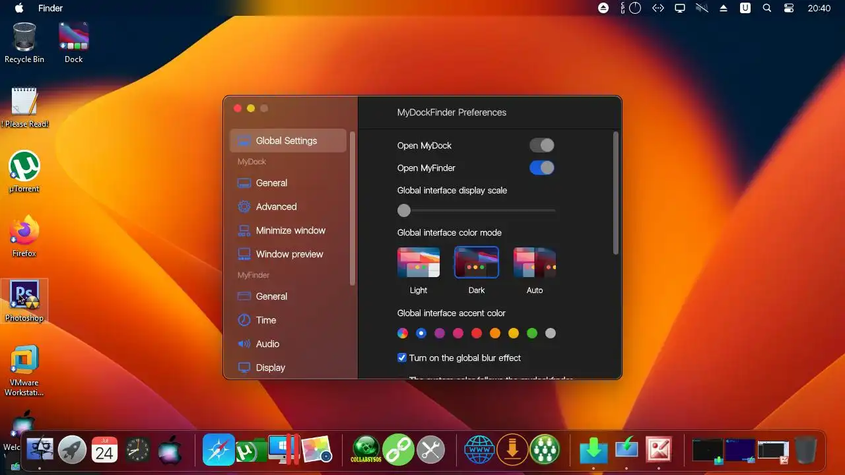
Task: Open the Control Center toggles icon
Action: [789, 9]
